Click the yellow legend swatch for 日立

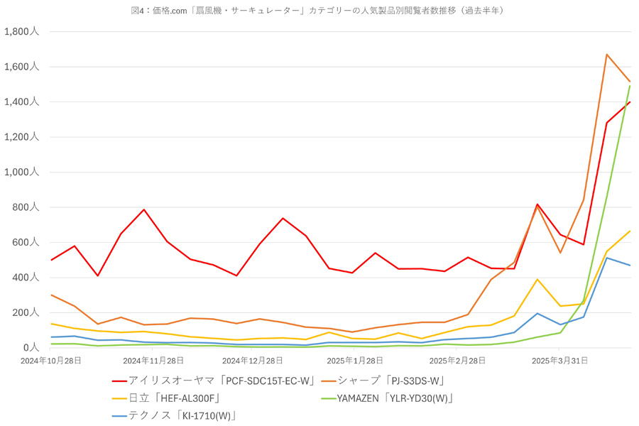coord(119,399)
